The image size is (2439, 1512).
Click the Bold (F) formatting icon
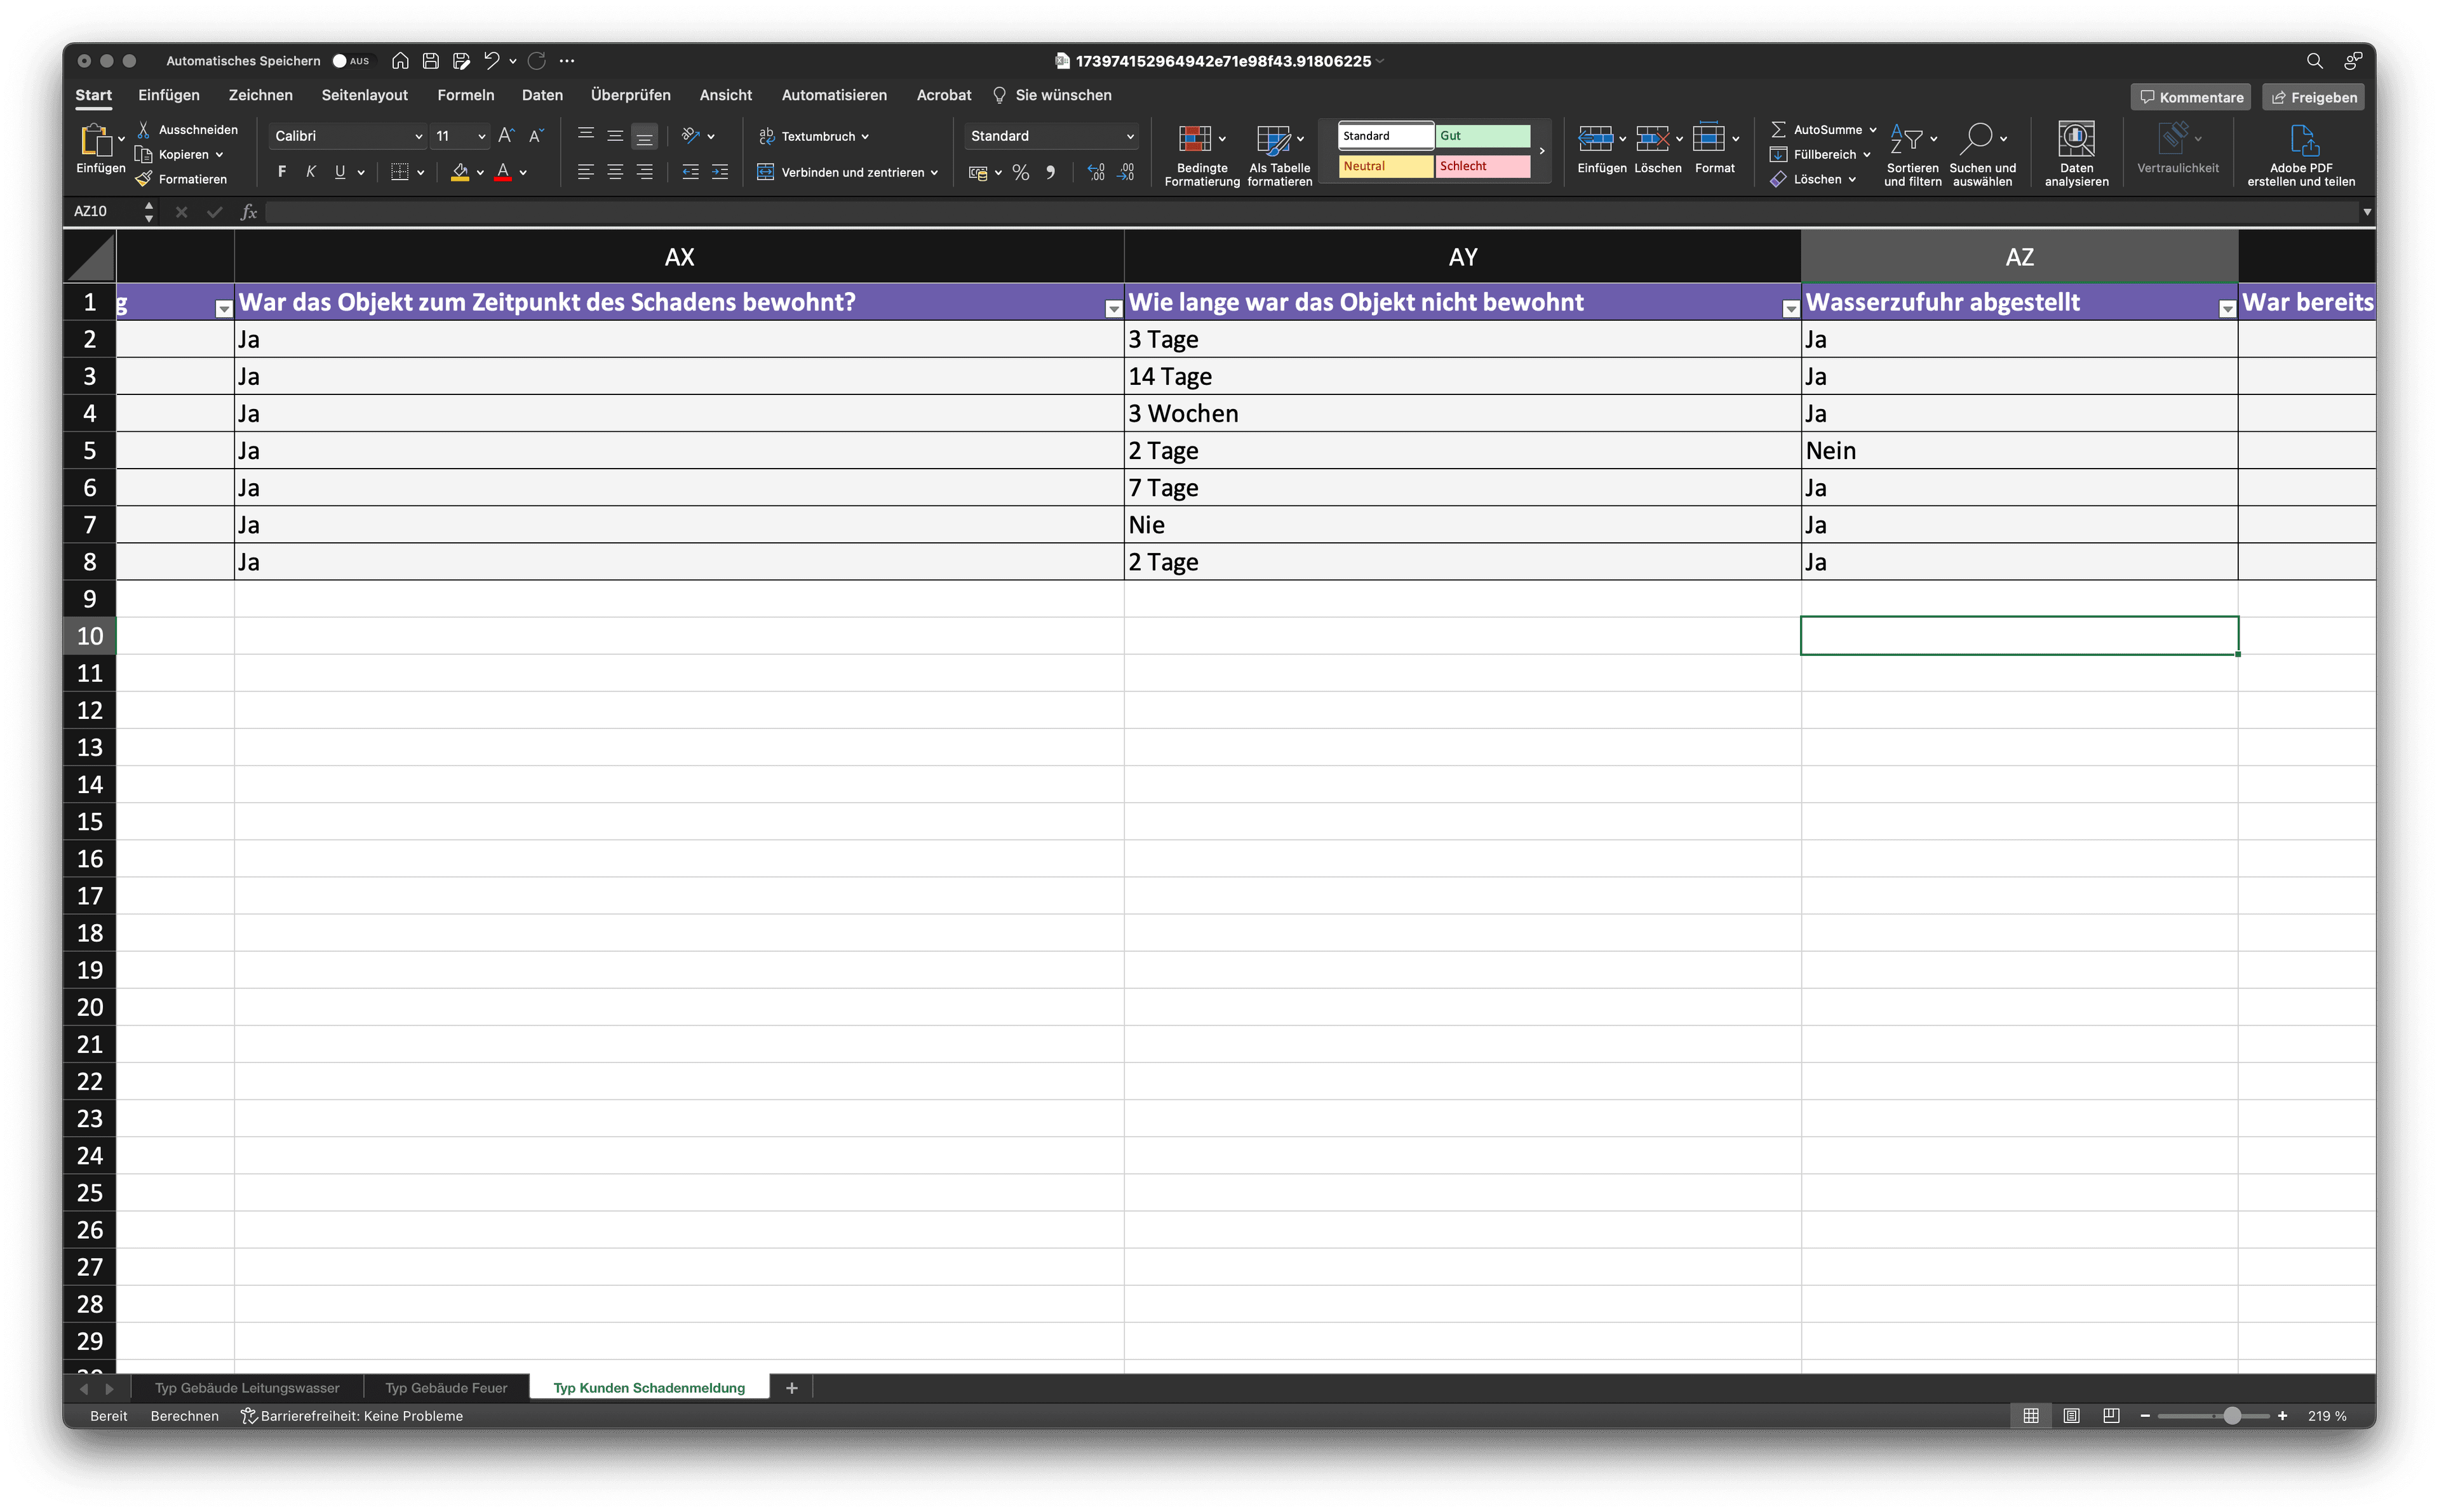pyautogui.click(x=282, y=172)
